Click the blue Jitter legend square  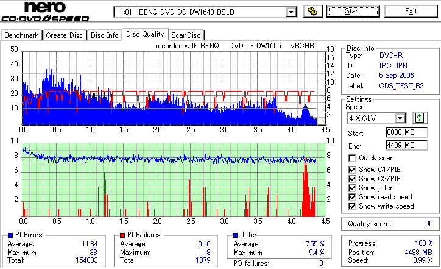tap(235, 235)
